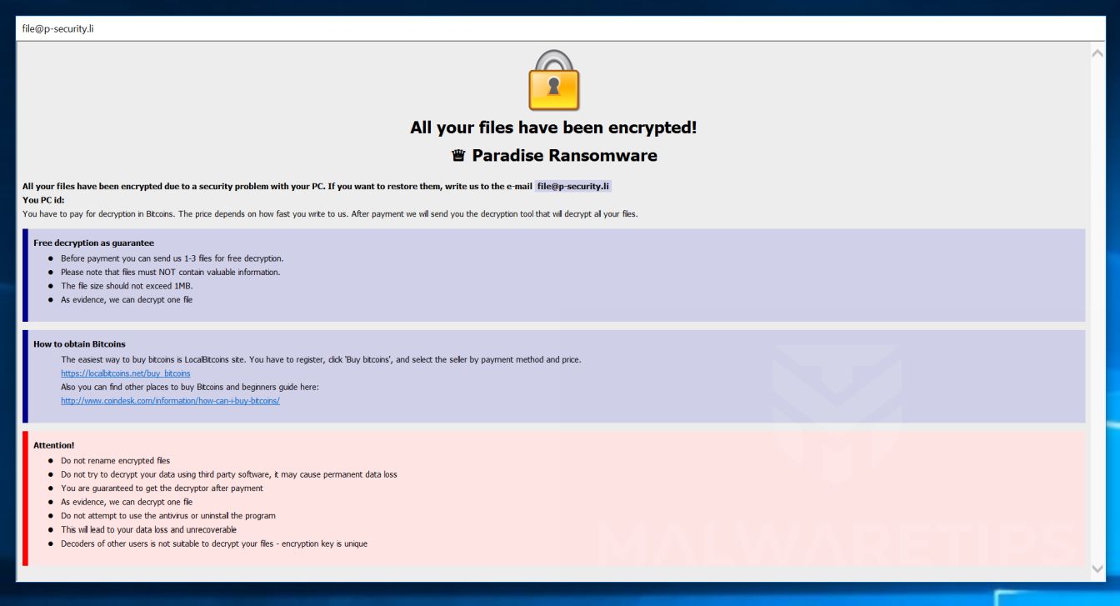1120x606 pixels.
Task: Click the 'You are guaranteed to get the decryptor' line
Action: 162,488
